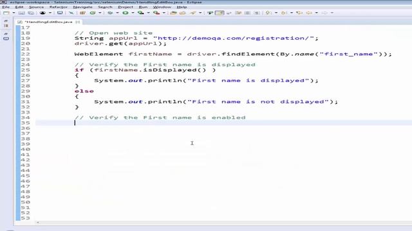Open the Edit menu
Screen dimensions: 412x231
click(x=19, y=7)
